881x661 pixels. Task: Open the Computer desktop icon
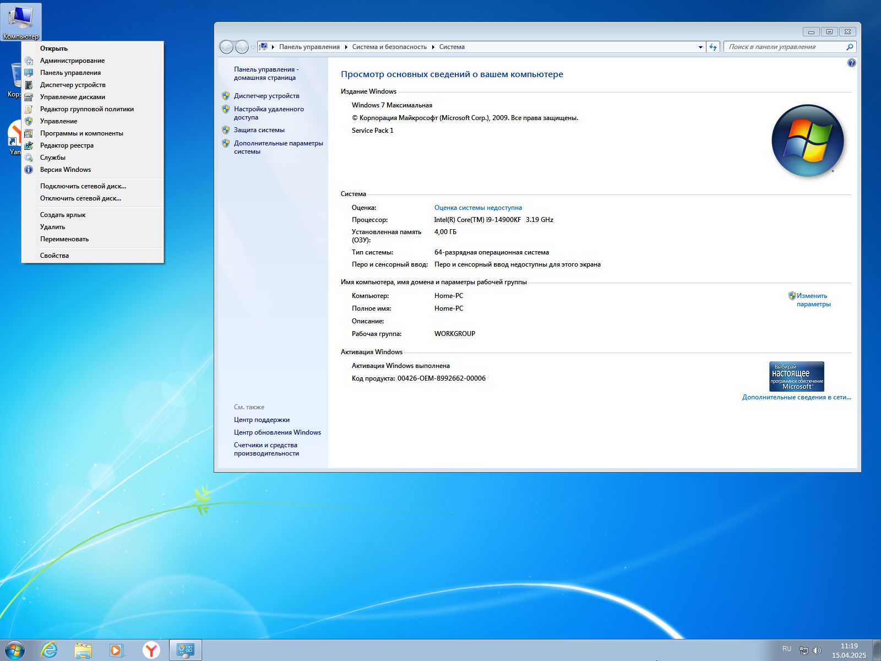pos(21,21)
